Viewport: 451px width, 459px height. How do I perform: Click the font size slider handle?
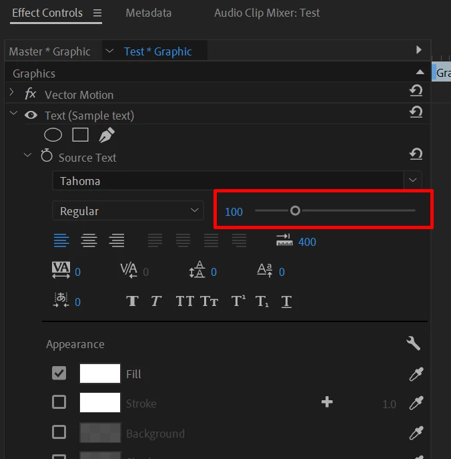[x=295, y=210]
